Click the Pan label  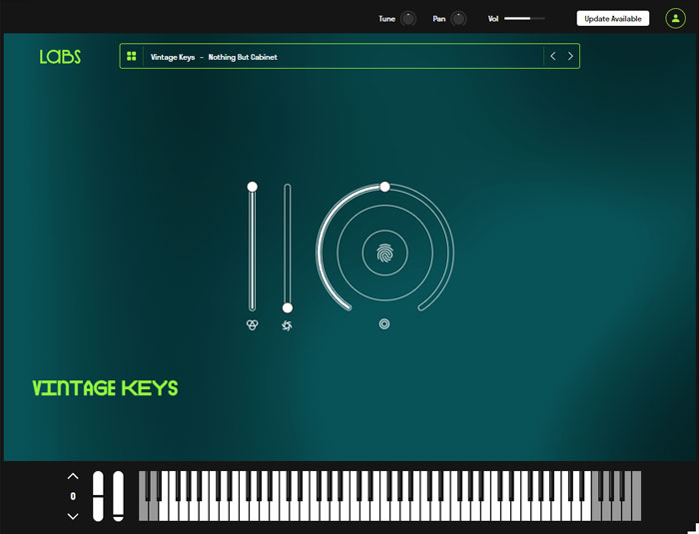pyautogui.click(x=438, y=19)
